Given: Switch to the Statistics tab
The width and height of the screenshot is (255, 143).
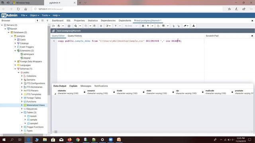Looking at the screenshot, I should click(x=93, y=21).
